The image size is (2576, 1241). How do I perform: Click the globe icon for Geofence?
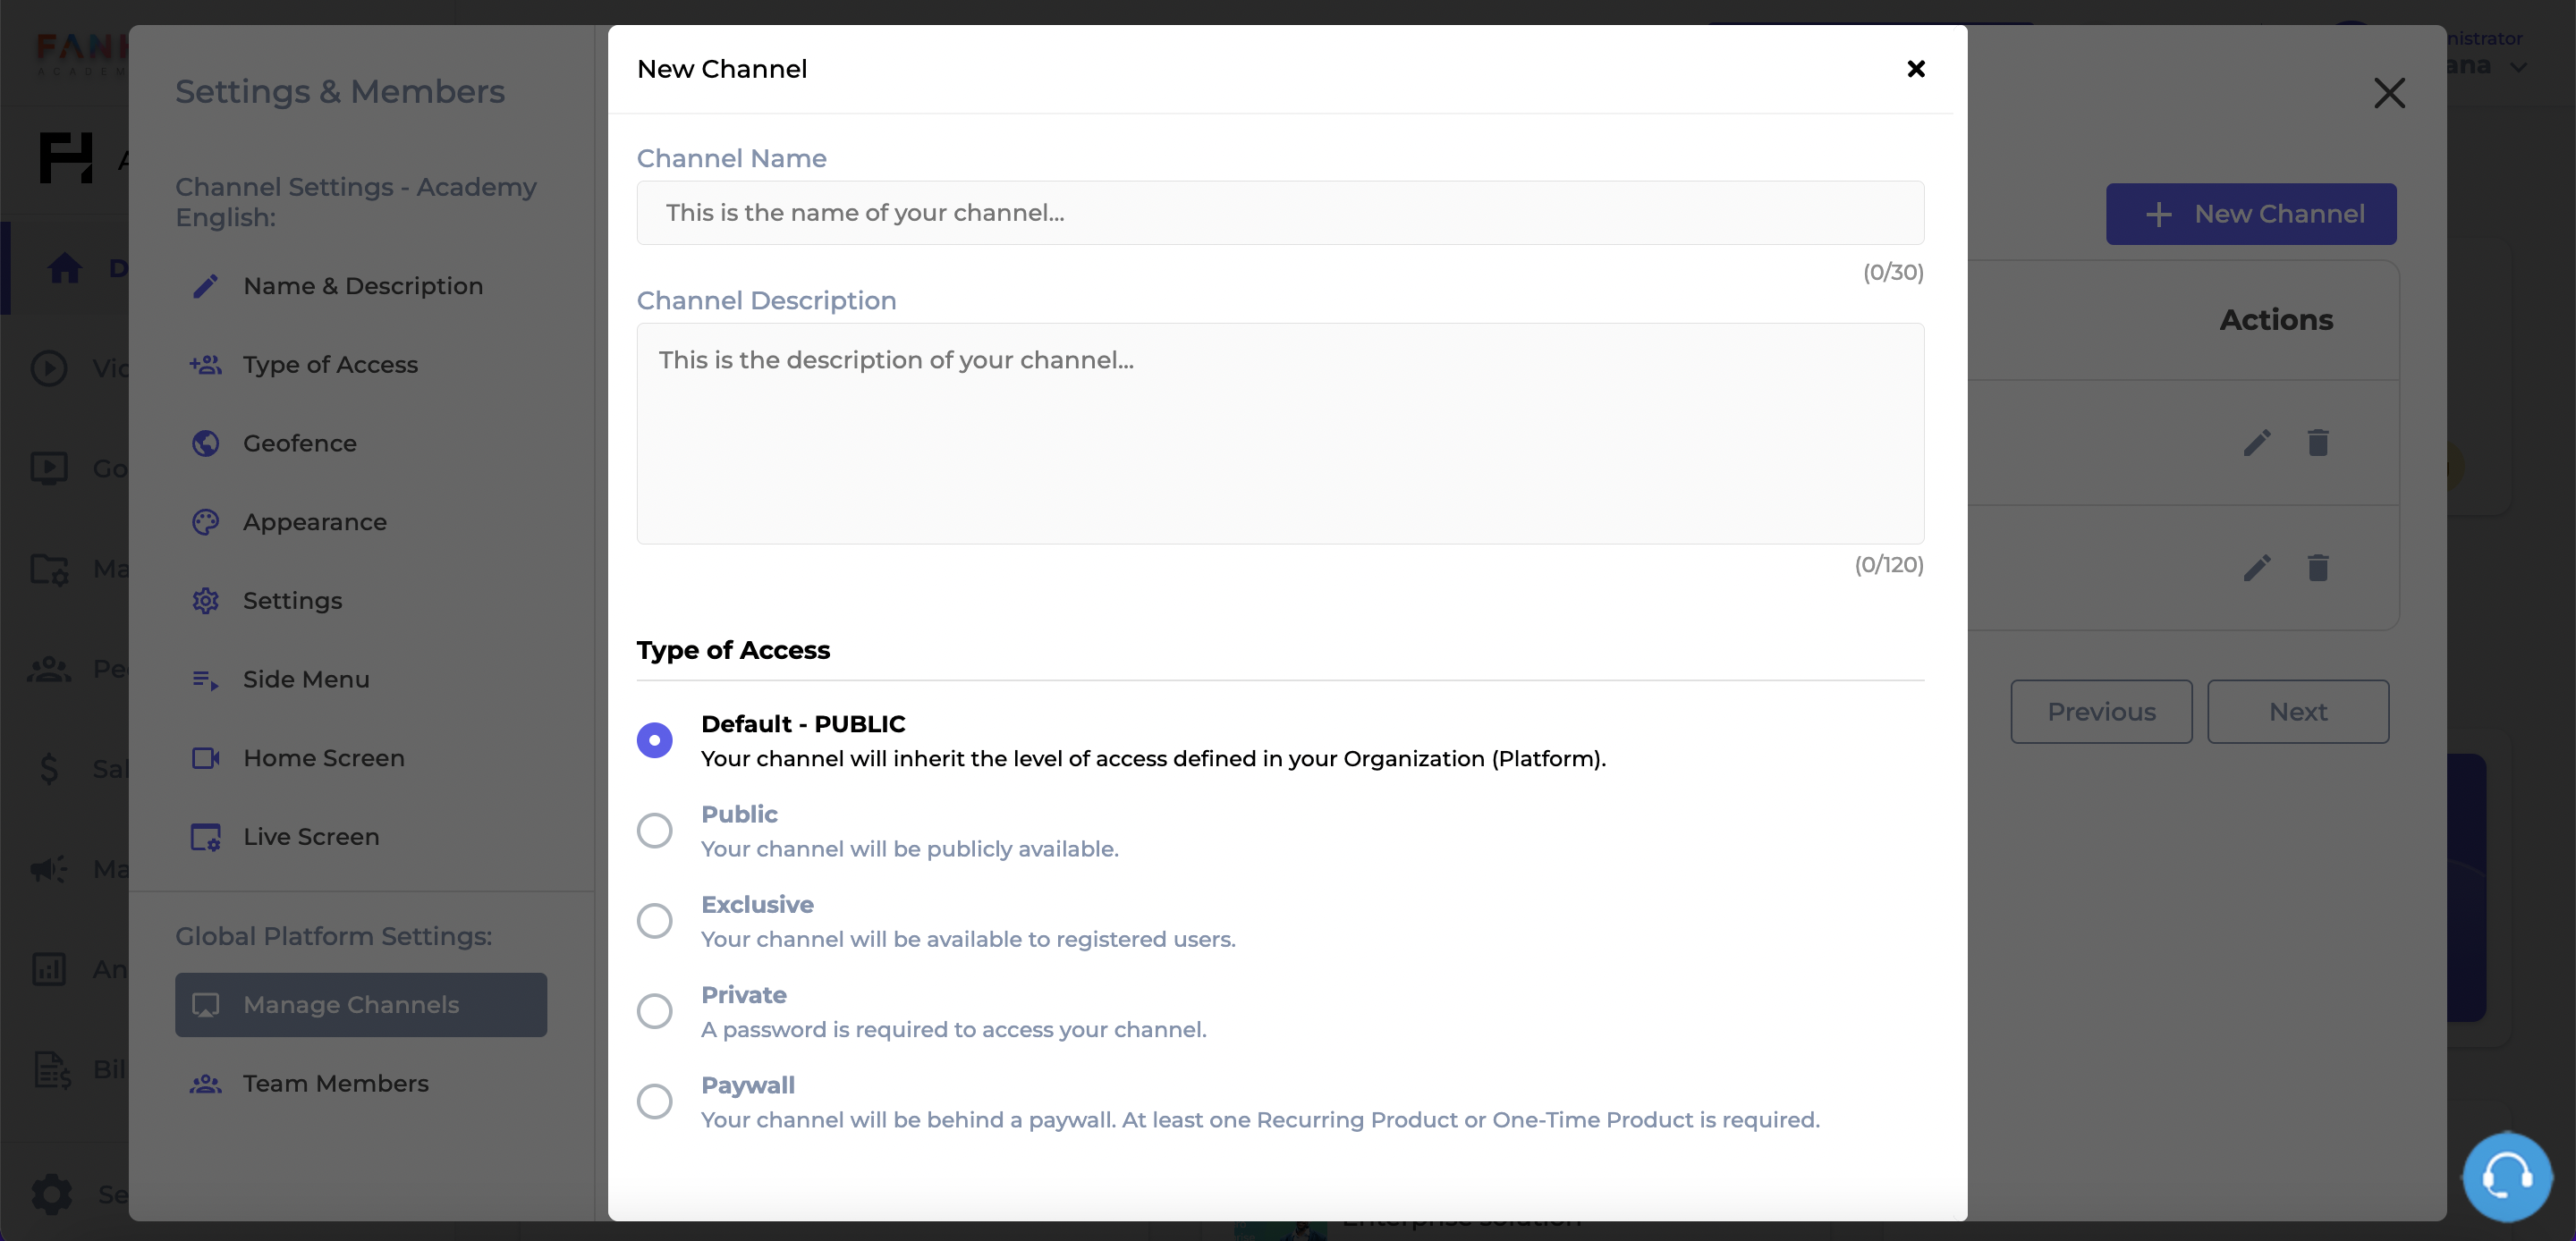pos(205,444)
